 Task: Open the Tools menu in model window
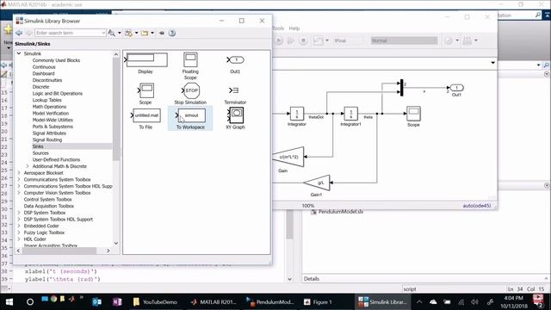coord(278,28)
